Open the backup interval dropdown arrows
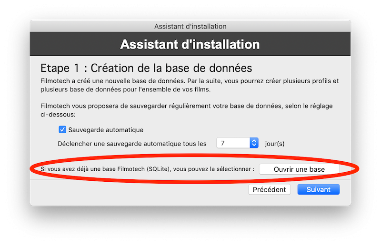The width and height of the screenshot is (381, 245). click(x=254, y=143)
